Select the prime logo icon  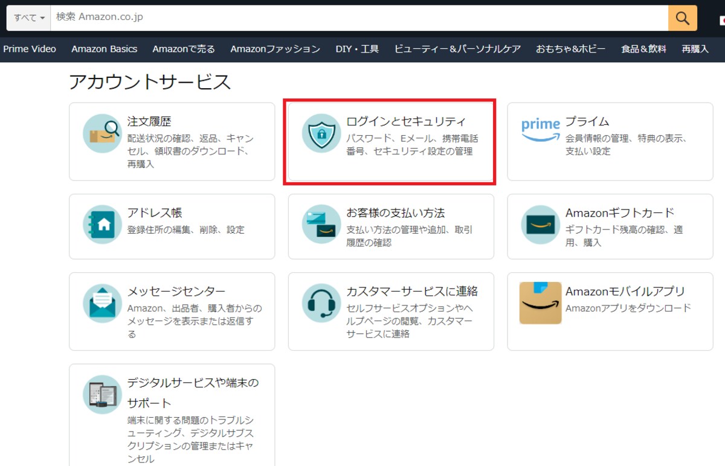540,129
